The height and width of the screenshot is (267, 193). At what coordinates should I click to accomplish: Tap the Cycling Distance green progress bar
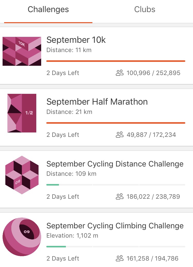53,185
